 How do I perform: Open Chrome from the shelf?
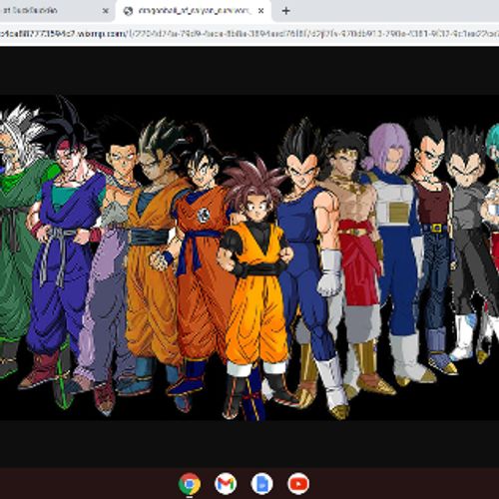point(190,484)
